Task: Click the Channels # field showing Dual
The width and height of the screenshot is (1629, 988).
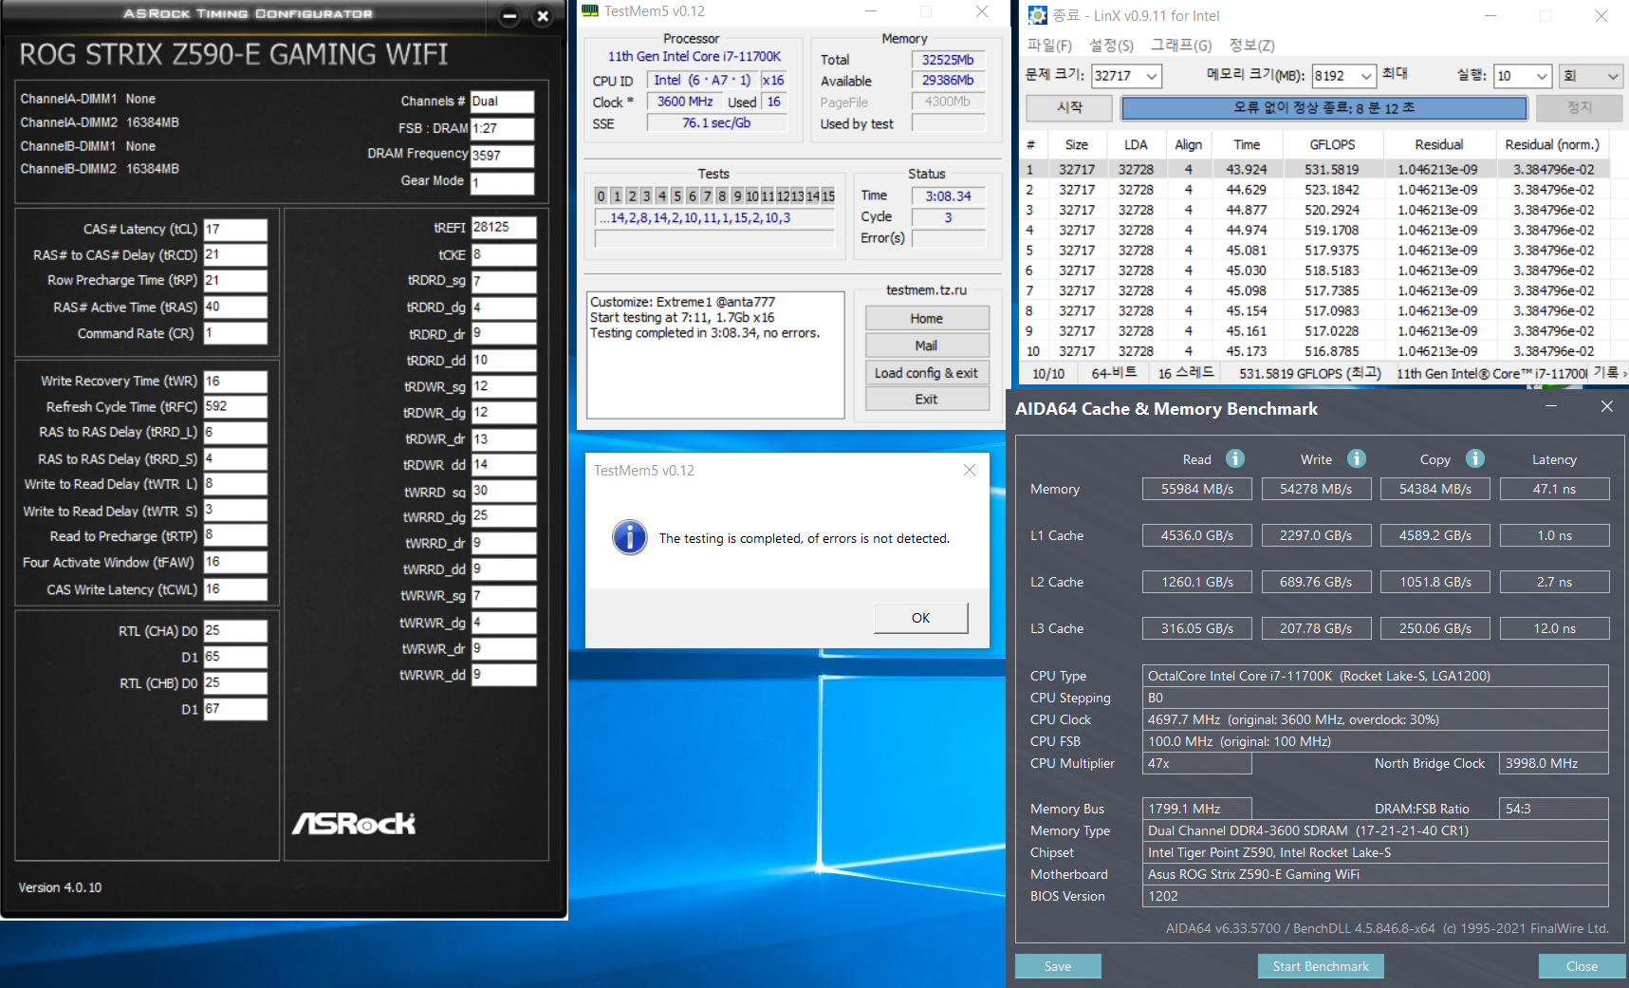Action: coord(502,102)
